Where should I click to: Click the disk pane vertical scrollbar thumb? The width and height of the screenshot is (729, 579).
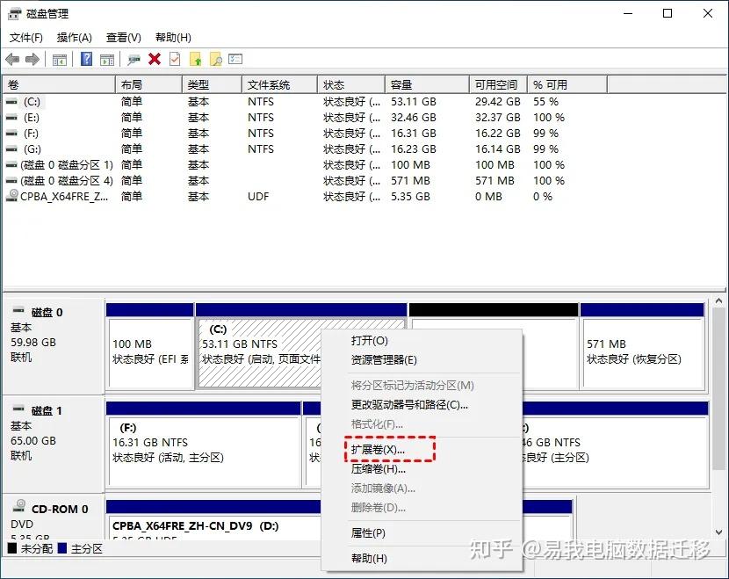[718, 388]
